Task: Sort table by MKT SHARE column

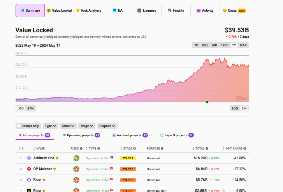Action: (232, 148)
